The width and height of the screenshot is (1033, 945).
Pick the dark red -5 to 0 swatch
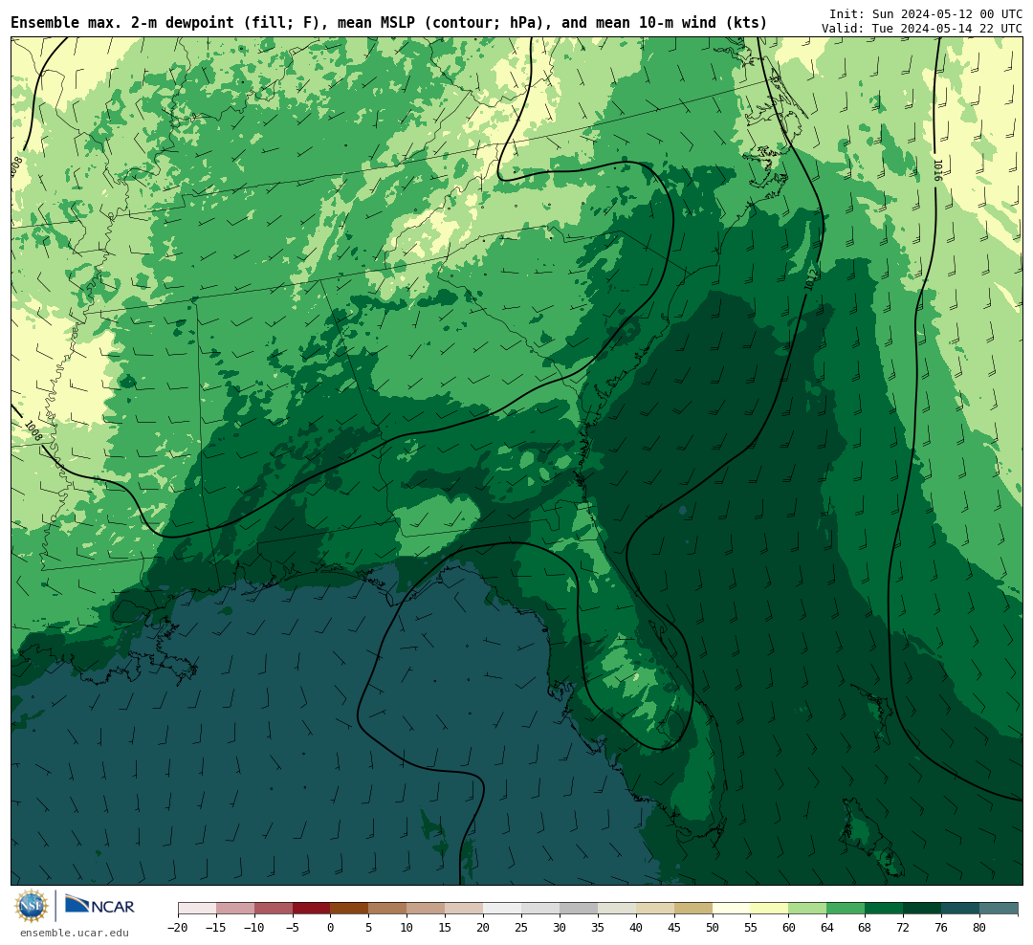[x=312, y=908]
